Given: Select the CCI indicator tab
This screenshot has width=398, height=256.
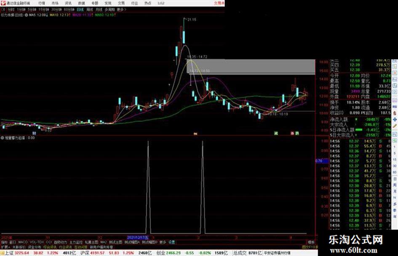Looking at the screenshot, I should tap(49, 242).
